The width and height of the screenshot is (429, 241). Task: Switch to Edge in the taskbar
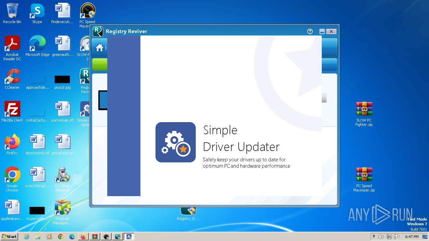coord(72,237)
